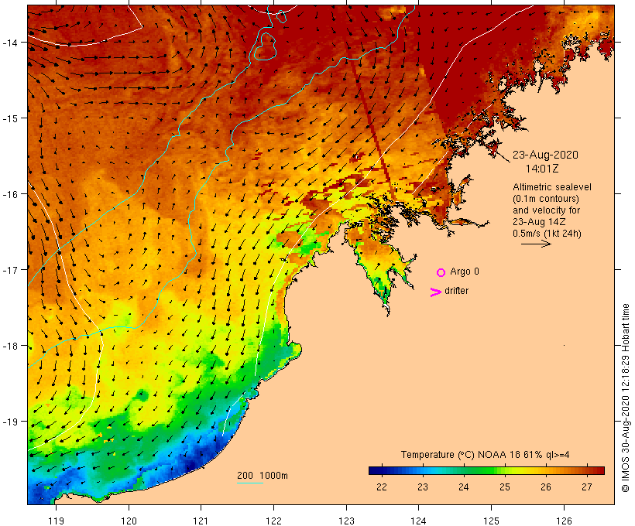
Task: Click the cyan depth contour legend line
Action: coord(250,483)
